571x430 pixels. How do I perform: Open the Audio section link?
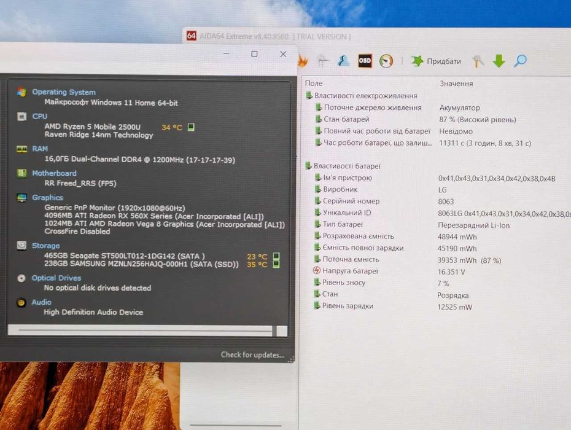pos(41,302)
